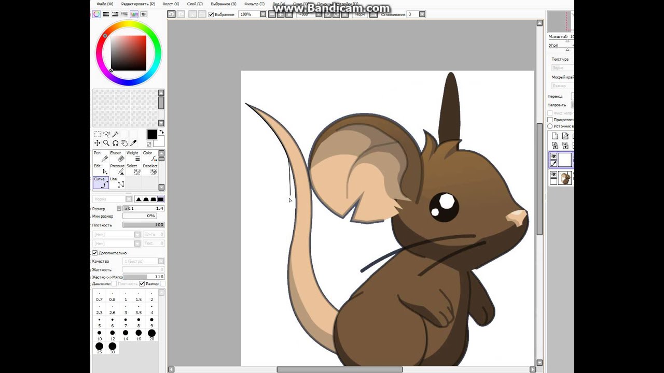Open the first [Нет] texture dropdown
This screenshot has width=664, height=373.
tap(137, 235)
